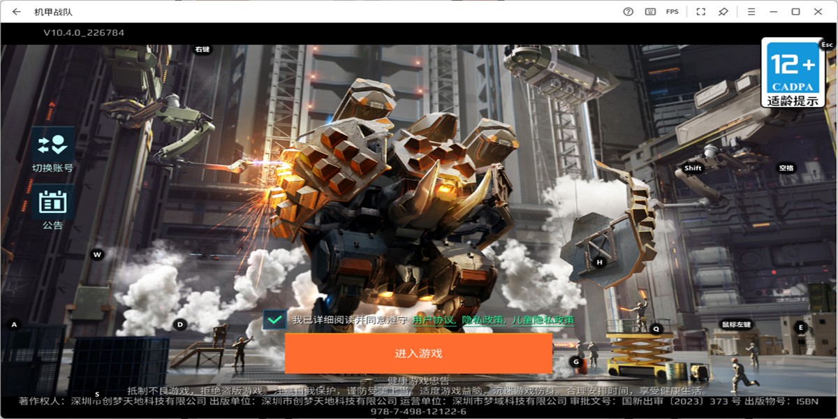Click the 空格 key overlay marker
This screenshot has width=838, height=419.
click(786, 168)
